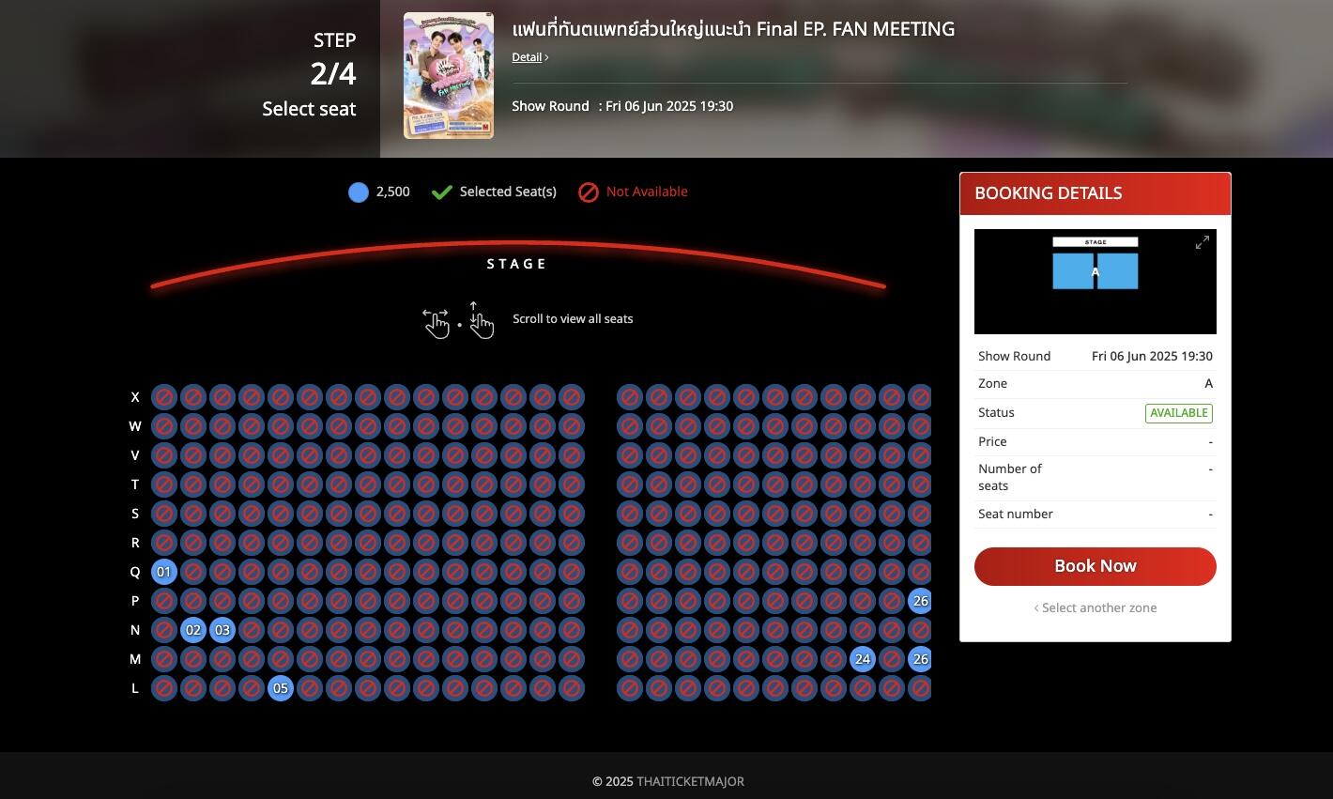
Task: Choose seat 26 in row P
Action: 920,601
